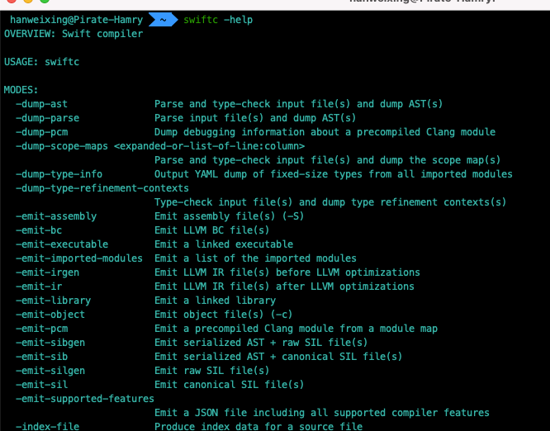Click the -emit-assembly option
This screenshot has height=431, width=550.
coord(56,216)
